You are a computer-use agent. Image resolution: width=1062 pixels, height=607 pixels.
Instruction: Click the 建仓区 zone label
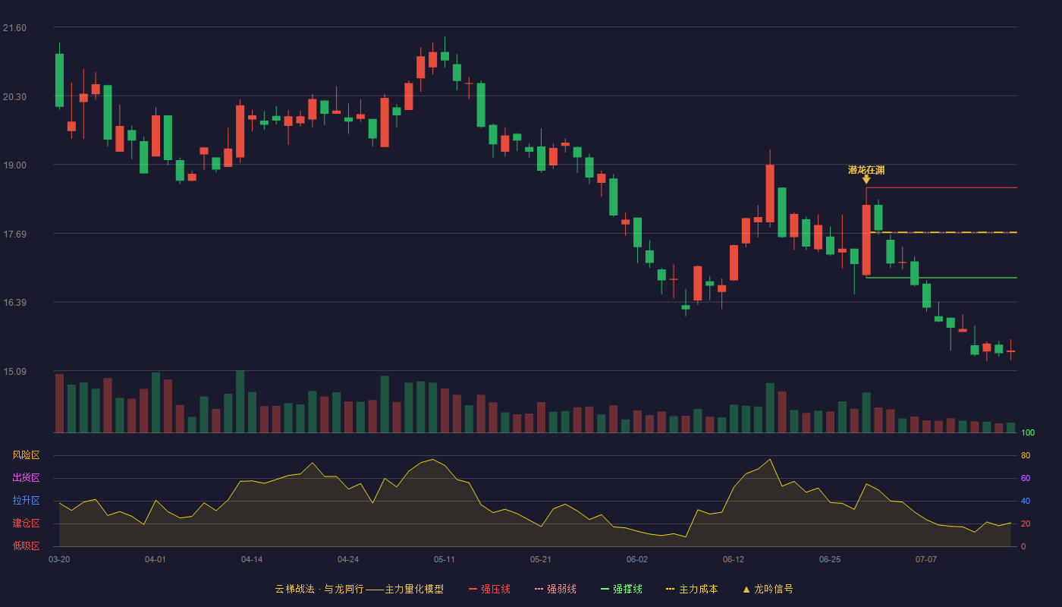click(26, 524)
